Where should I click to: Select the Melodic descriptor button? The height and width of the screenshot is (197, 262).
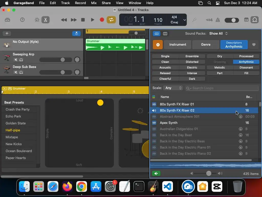[x=220, y=67]
